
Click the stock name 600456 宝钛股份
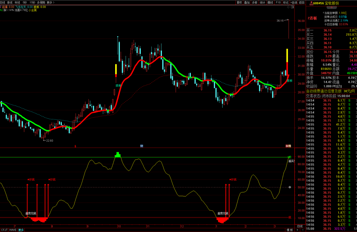click(x=326, y=3)
